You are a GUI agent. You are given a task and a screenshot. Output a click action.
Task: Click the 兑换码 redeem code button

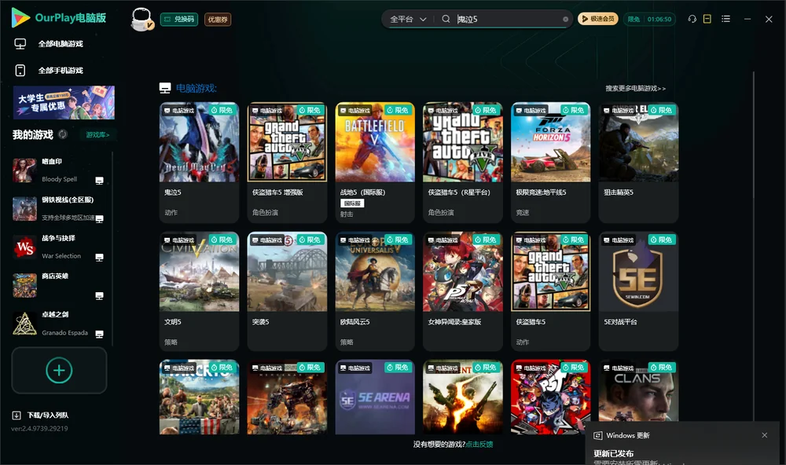click(179, 20)
